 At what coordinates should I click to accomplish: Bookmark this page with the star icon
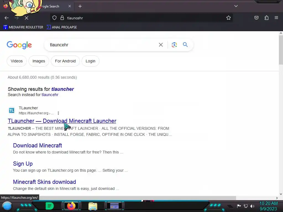[x=229, y=18]
